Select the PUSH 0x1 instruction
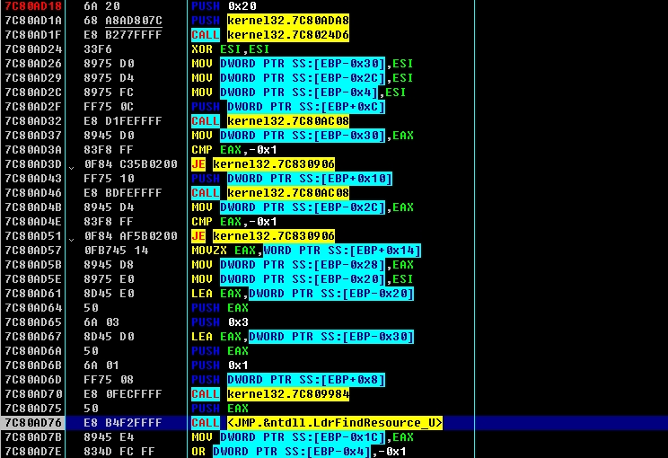 [220, 366]
